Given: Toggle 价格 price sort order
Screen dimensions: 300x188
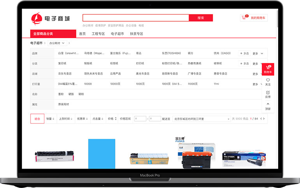Looking at the screenshot, I should pos(112,118).
